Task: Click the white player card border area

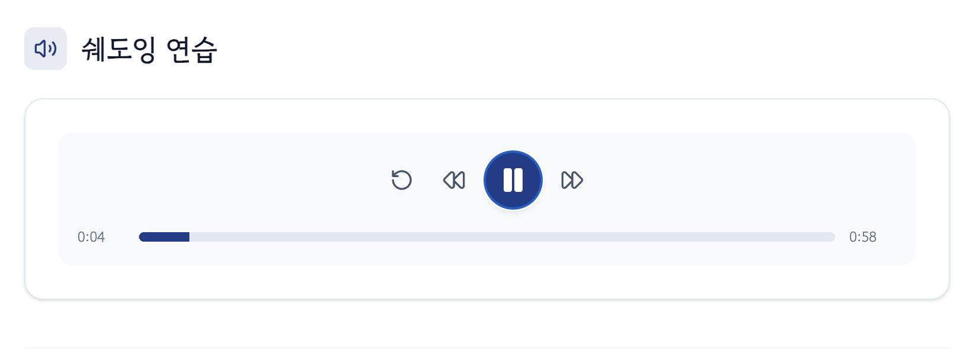Action: click(x=41, y=281)
